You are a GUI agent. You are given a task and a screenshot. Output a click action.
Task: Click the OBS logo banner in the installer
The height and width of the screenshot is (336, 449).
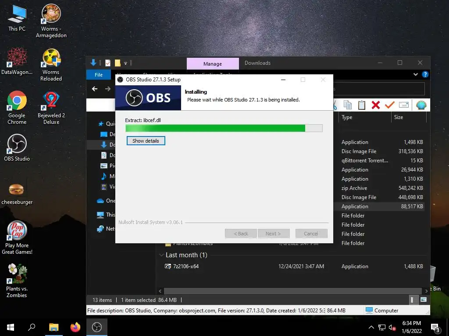click(148, 98)
